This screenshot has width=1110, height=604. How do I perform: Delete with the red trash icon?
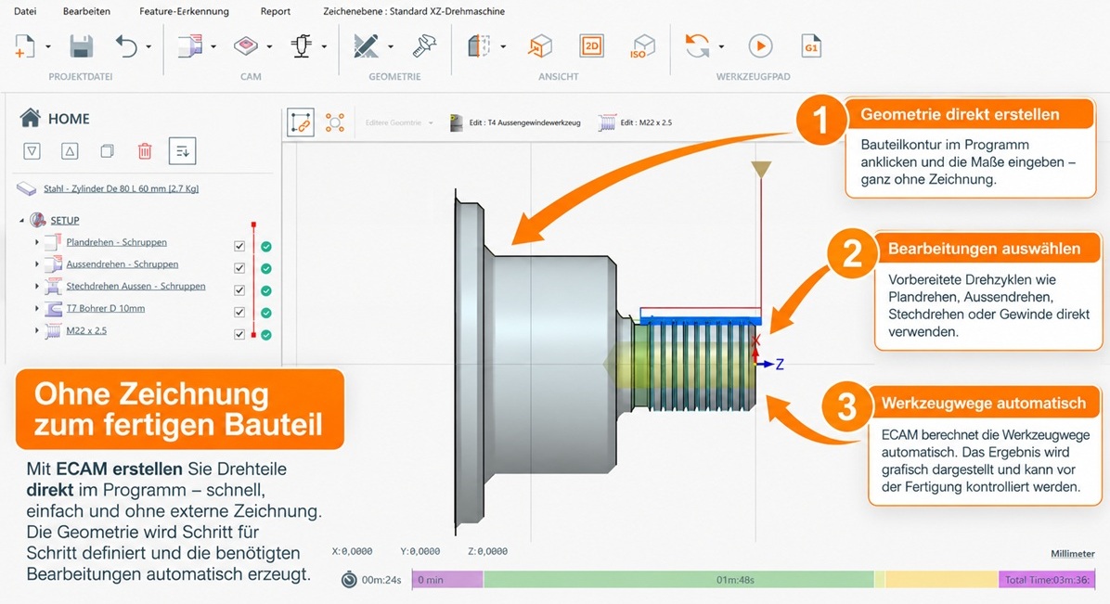coord(145,151)
